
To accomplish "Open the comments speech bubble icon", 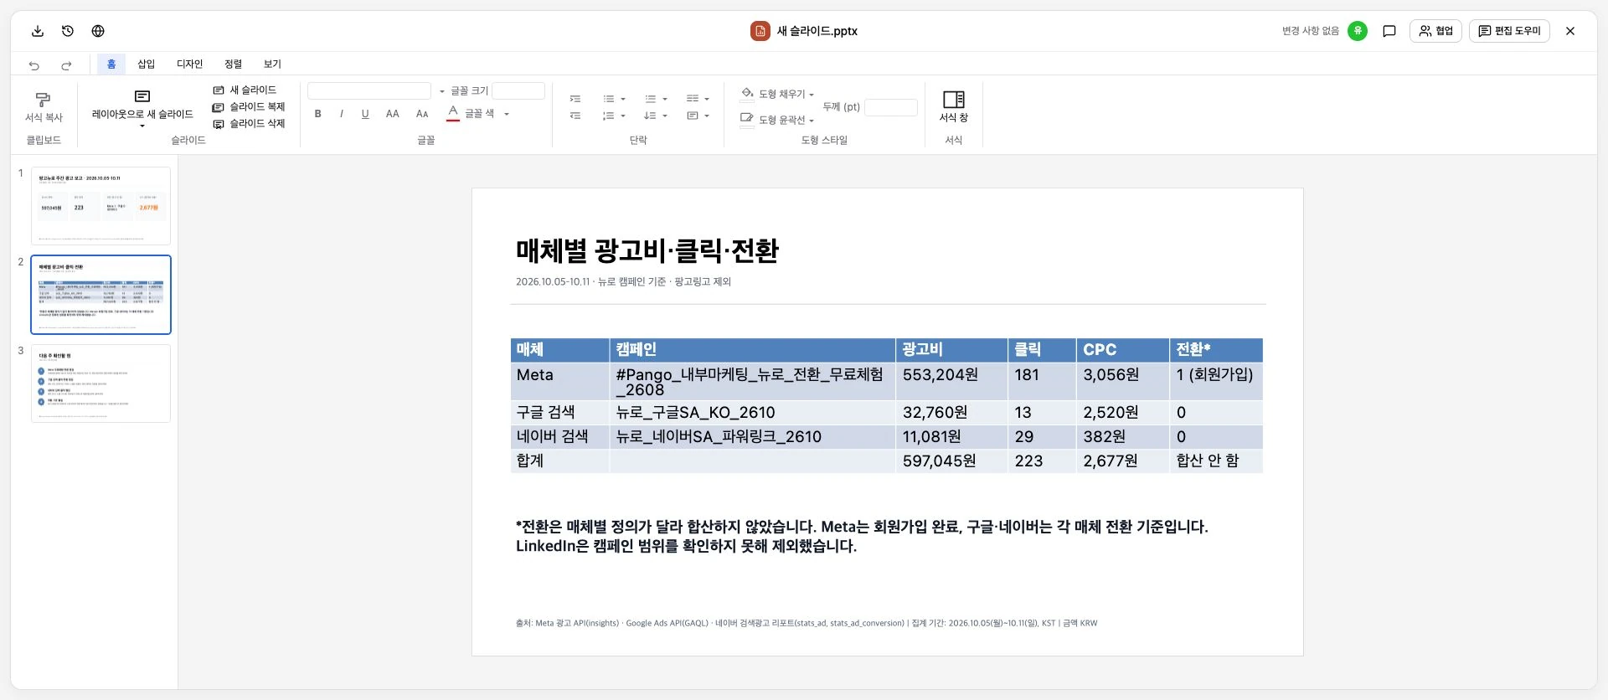I will pyautogui.click(x=1389, y=31).
